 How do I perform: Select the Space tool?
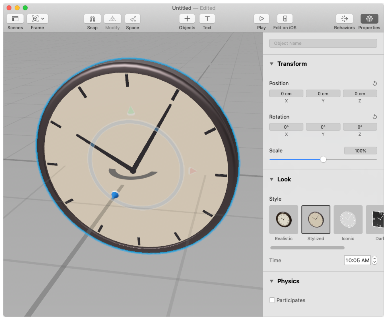pyautogui.click(x=133, y=19)
